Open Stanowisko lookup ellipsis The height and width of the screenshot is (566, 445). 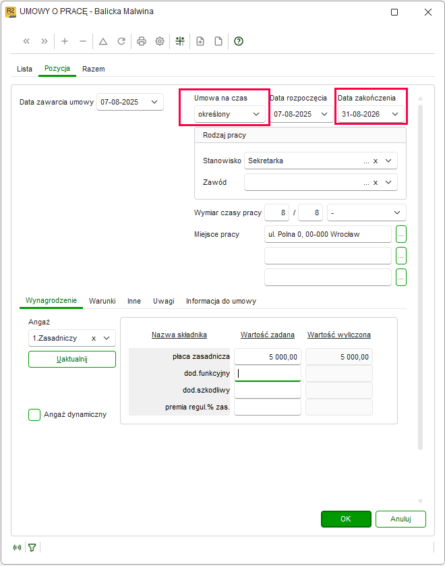[x=366, y=161]
